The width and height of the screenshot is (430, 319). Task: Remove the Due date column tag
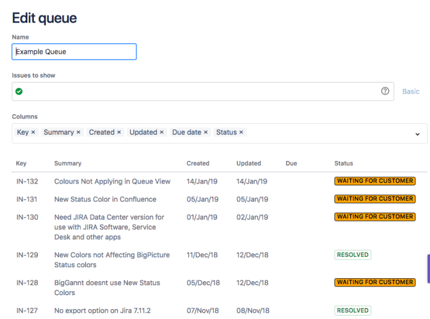coord(205,132)
